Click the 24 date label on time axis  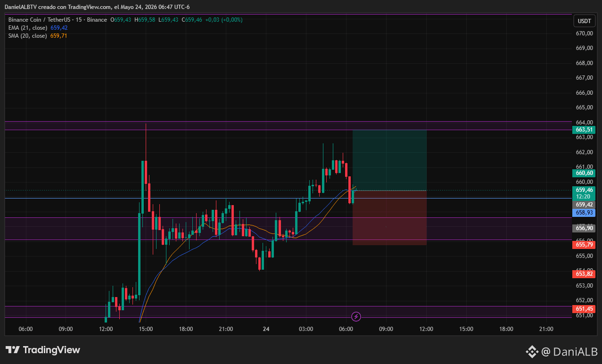click(266, 329)
